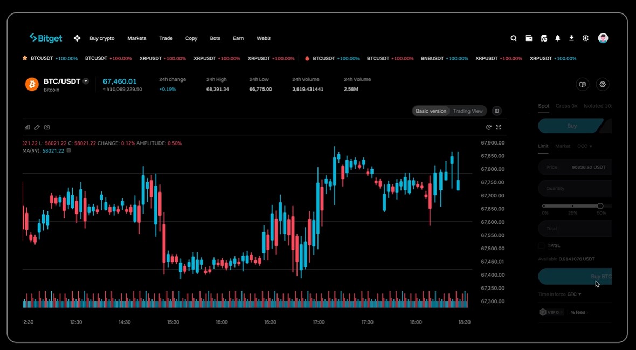Screen dimensions: 636x350
Task: Click the download app icon
Action: (571, 38)
